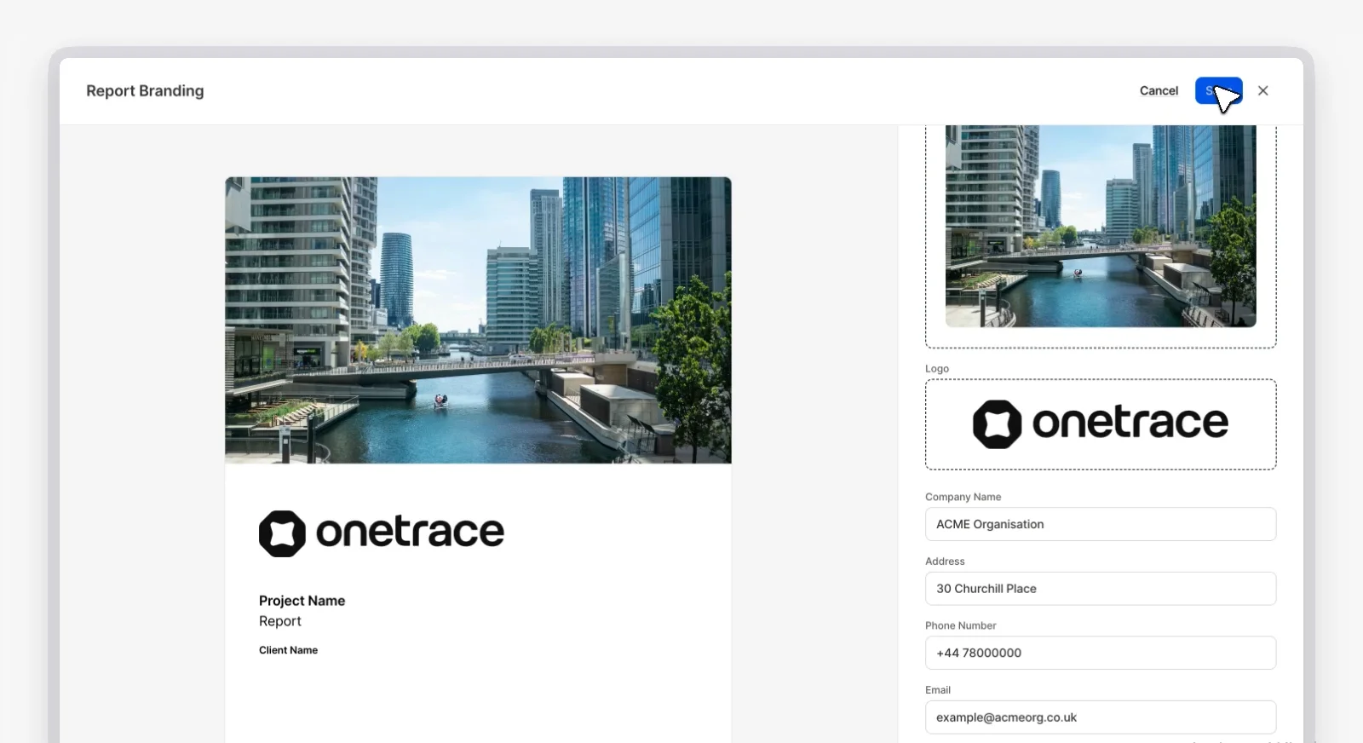This screenshot has height=743, width=1363.
Task: Click the 'Address' field label
Action: (x=945, y=562)
